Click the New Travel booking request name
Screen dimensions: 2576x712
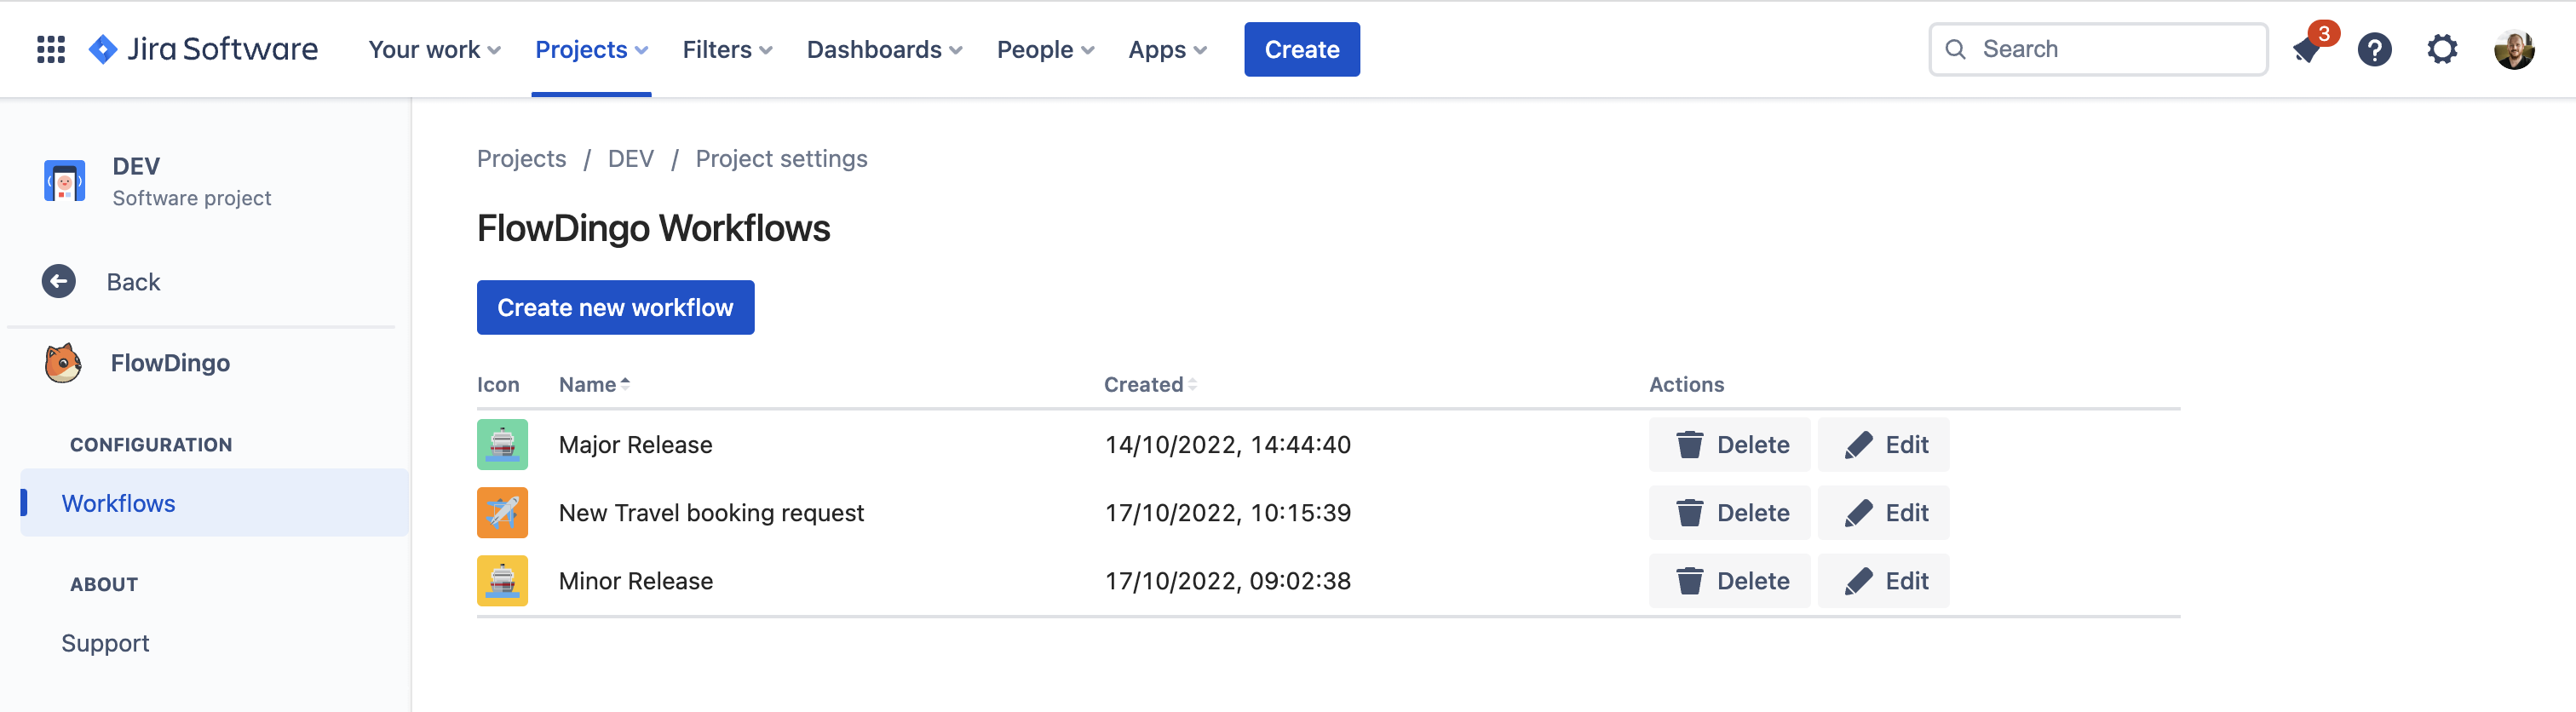click(x=711, y=513)
